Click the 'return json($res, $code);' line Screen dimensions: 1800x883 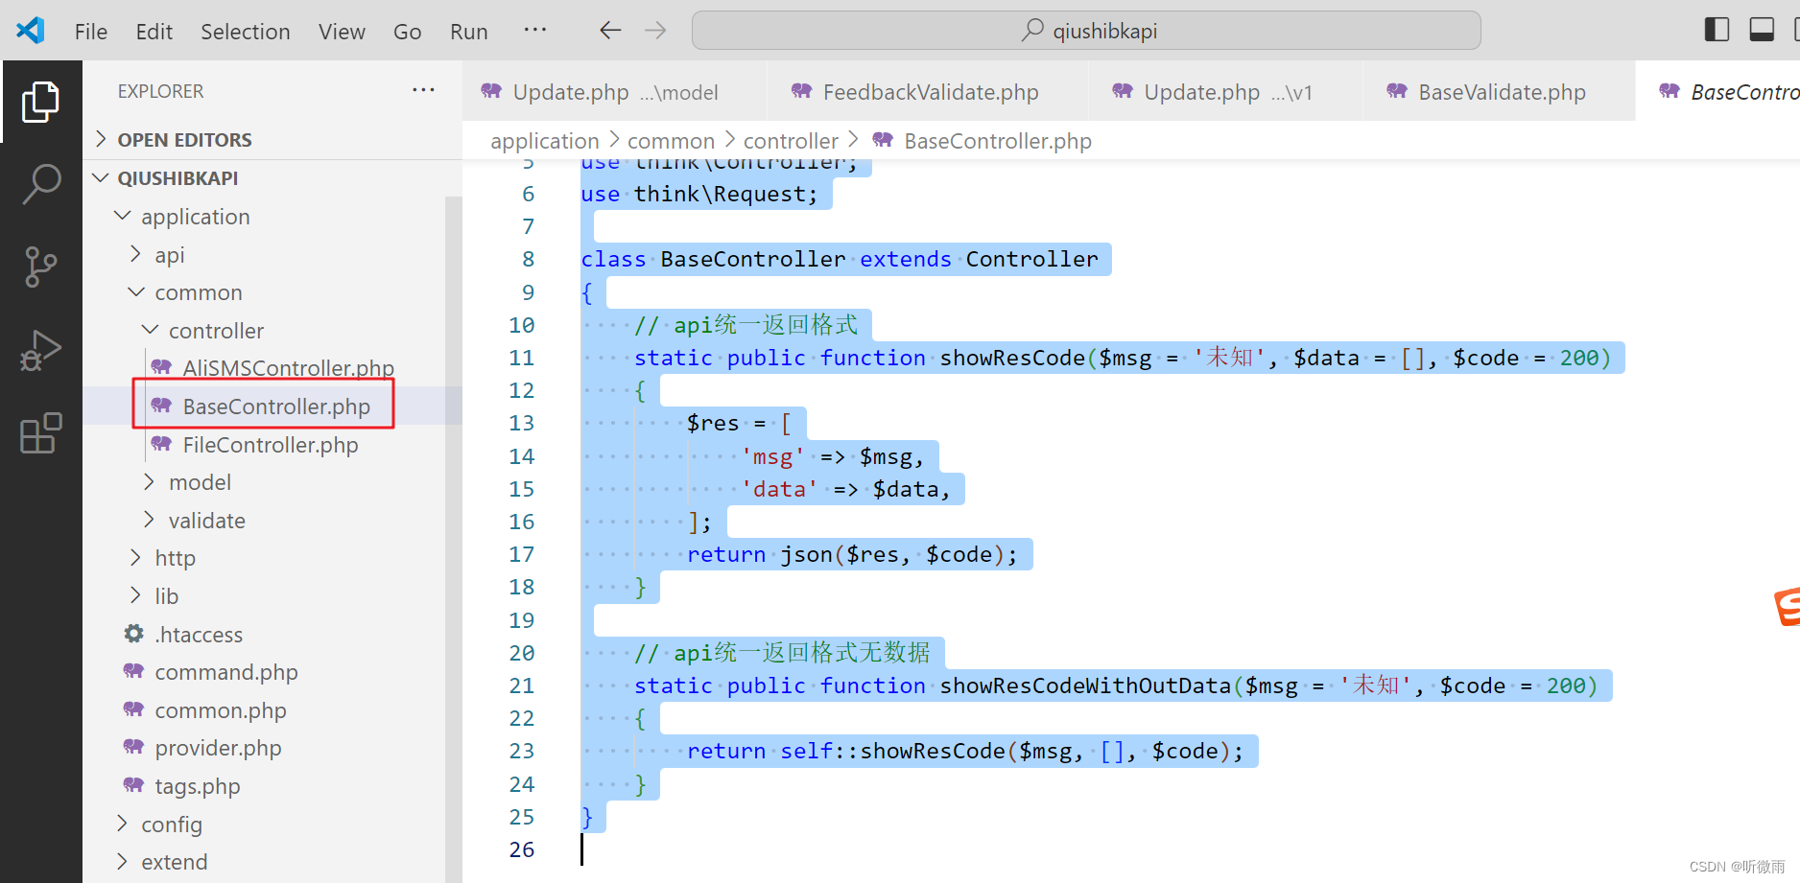[x=852, y=554]
